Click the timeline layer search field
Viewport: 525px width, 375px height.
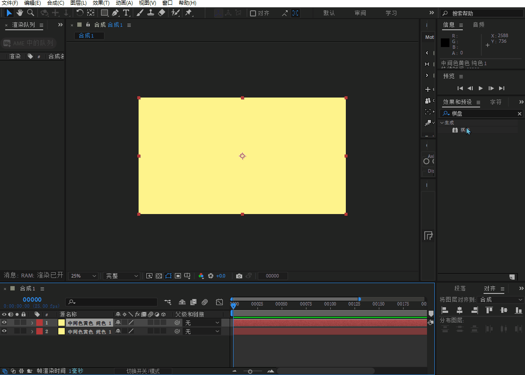111,302
